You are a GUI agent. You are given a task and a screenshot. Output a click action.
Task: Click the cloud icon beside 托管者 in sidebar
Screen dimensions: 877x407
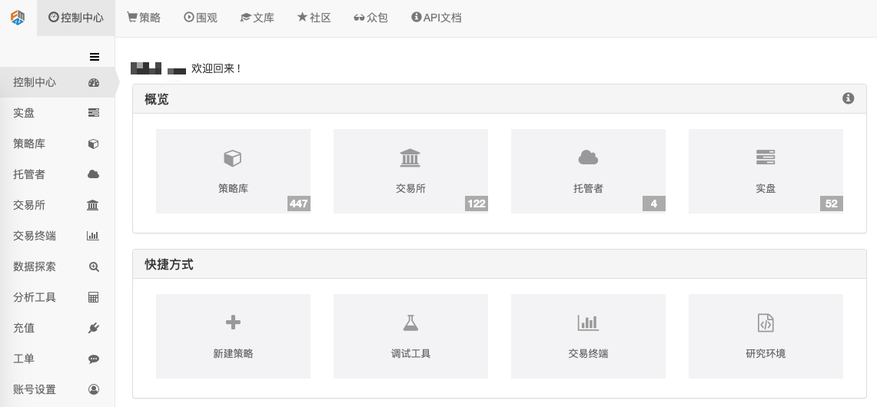(x=94, y=174)
